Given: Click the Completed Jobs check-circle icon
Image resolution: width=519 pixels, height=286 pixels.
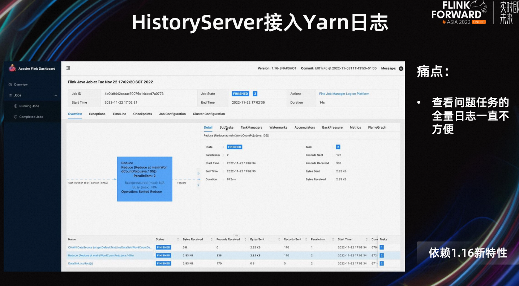Looking at the screenshot, I should [x=16, y=117].
